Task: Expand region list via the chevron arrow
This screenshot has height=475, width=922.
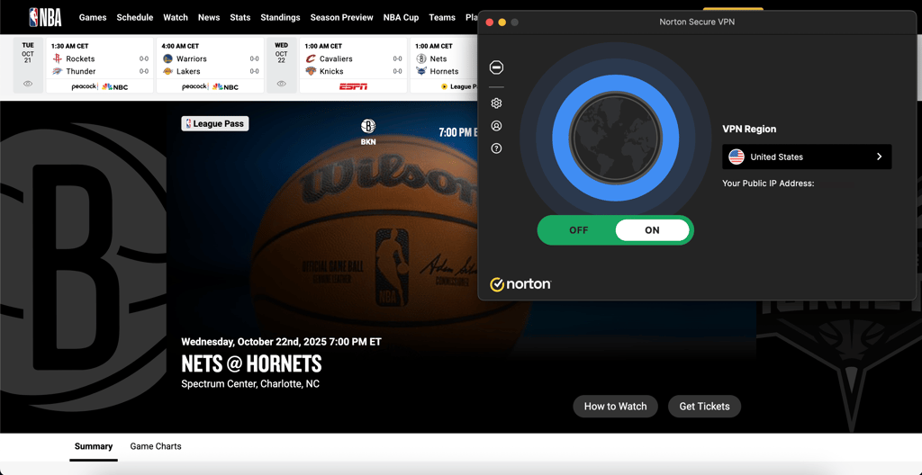Action: pyautogui.click(x=879, y=157)
